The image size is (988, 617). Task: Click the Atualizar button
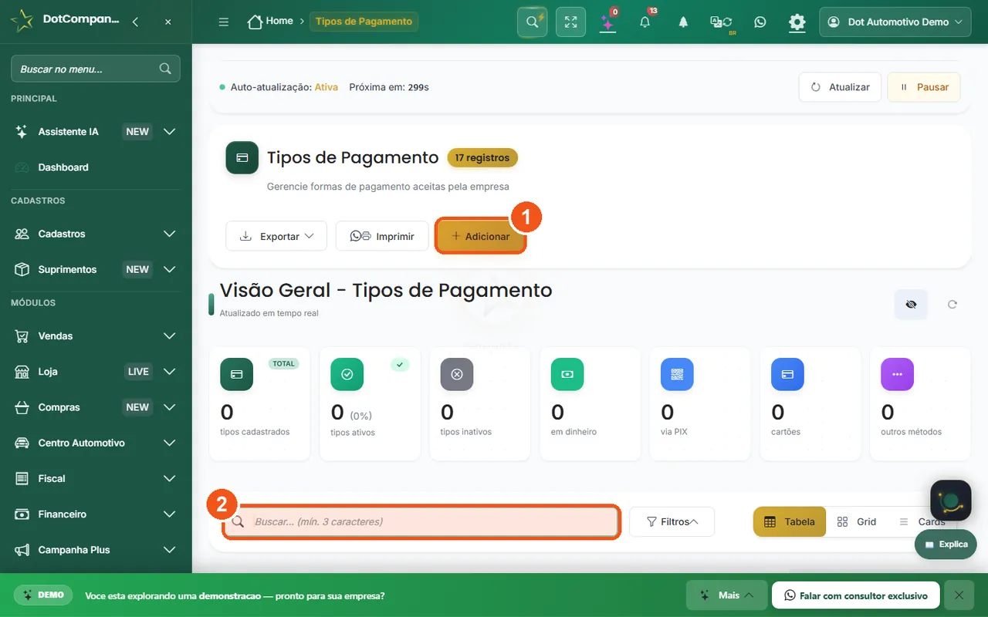(x=840, y=87)
